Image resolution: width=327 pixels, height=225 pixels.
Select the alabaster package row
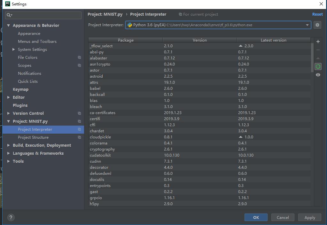(199, 58)
